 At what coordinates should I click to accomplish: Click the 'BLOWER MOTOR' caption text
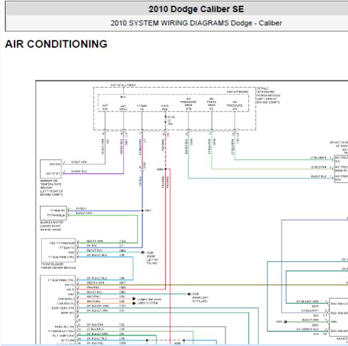click(52, 226)
